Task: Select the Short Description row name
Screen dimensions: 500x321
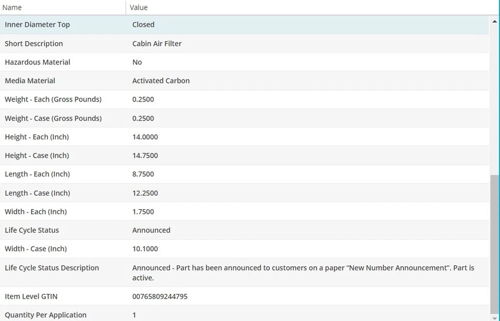Action: click(34, 44)
